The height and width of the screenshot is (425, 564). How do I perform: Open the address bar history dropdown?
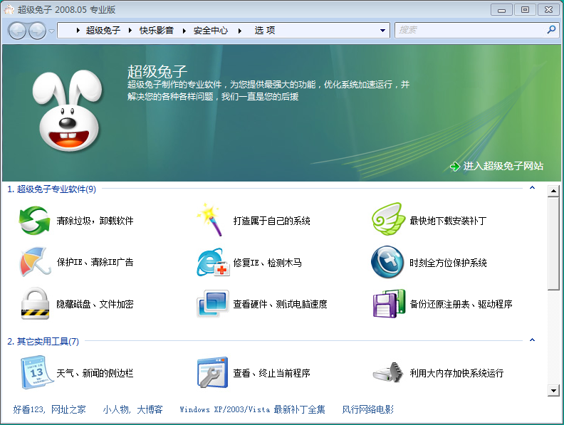point(383,31)
